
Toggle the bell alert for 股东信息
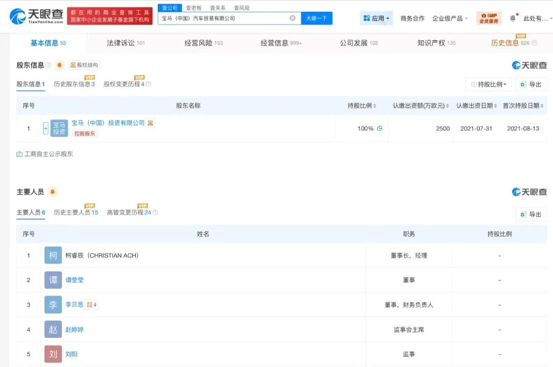point(59,65)
